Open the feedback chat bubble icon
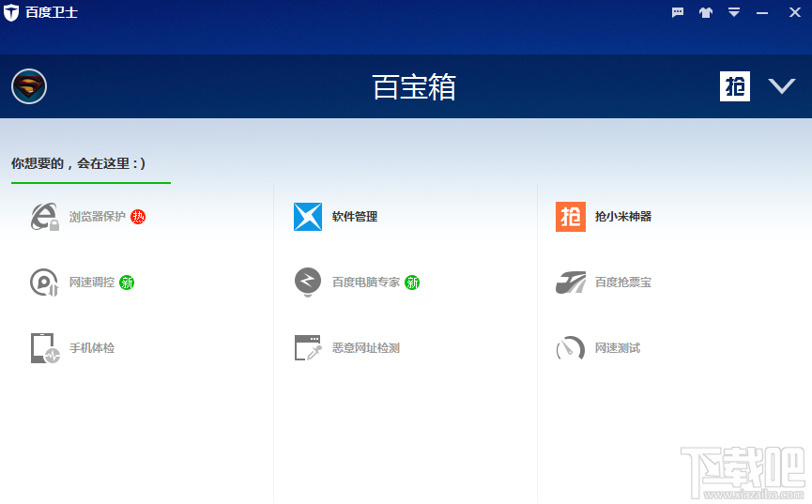 click(678, 12)
